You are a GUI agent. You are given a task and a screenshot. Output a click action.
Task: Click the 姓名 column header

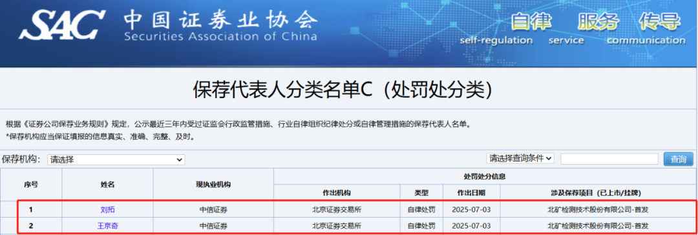(x=108, y=184)
